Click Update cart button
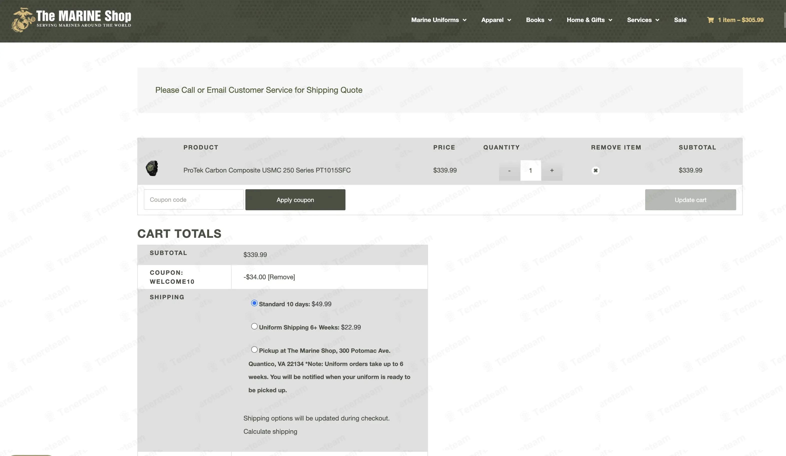 coord(690,200)
